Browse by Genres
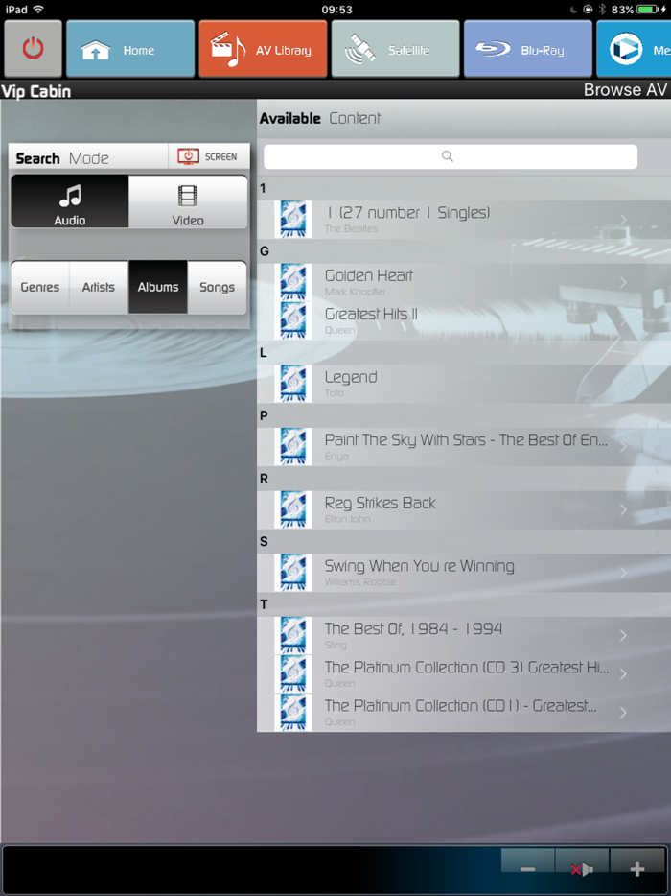 point(40,287)
